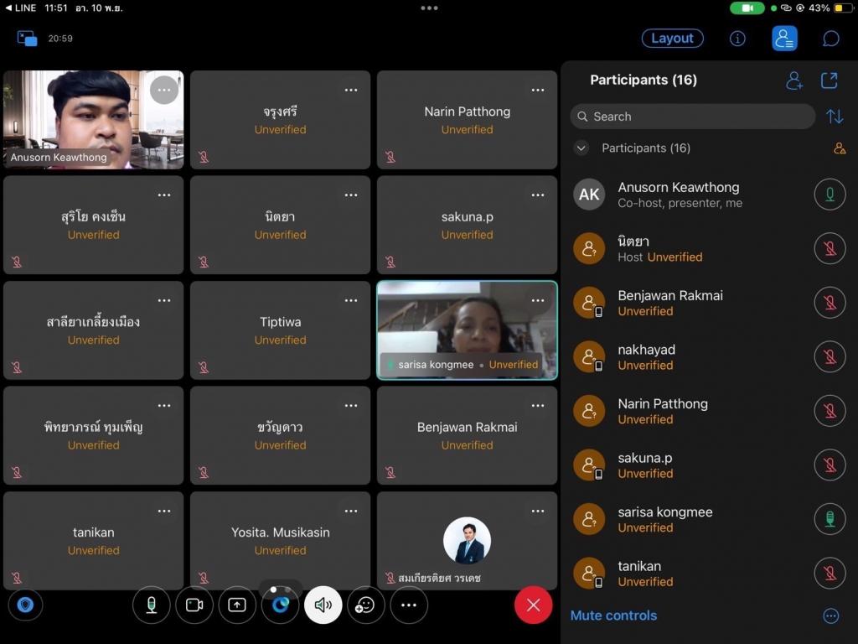Mute sarisa kongmee in participants list

[x=830, y=519]
